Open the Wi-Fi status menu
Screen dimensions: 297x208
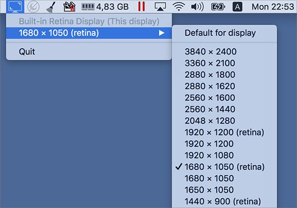[x=179, y=7]
